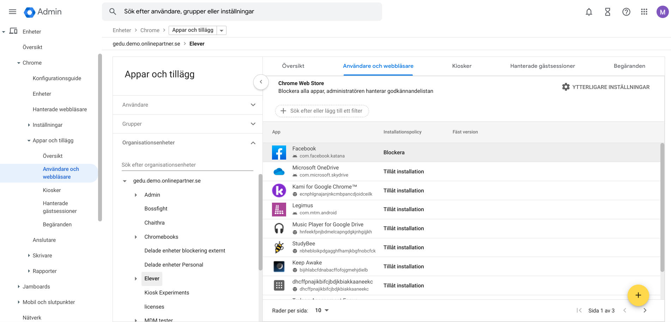Collapse the Chrome sidebar section
Screen dimensions: 671x322
pos(19,63)
